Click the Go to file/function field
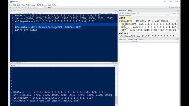This screenshot has height=106, width=189. click(35, 7)
